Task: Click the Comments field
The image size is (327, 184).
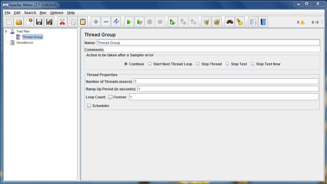Action: click(212, 50)
